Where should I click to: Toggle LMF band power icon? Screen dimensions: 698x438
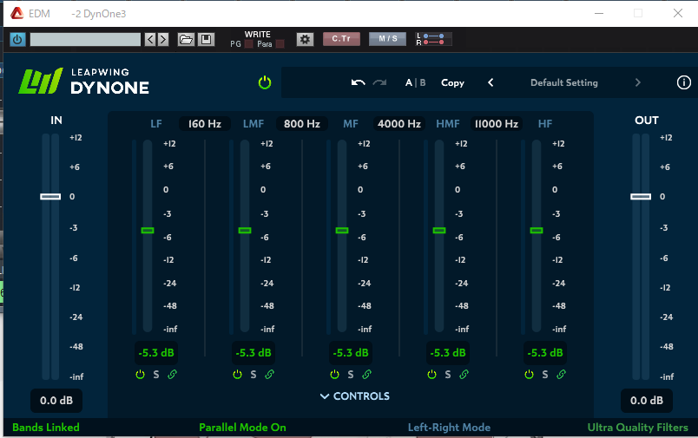pyautogui.click(x=237, y=375)
